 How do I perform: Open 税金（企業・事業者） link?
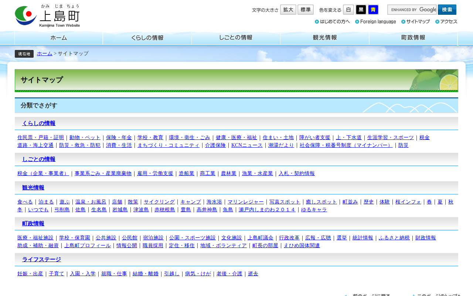pyautogui.click(x=43, y=174)
